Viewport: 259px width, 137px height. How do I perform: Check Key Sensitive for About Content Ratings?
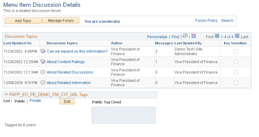pyautogui.click(x=236, y=62)
